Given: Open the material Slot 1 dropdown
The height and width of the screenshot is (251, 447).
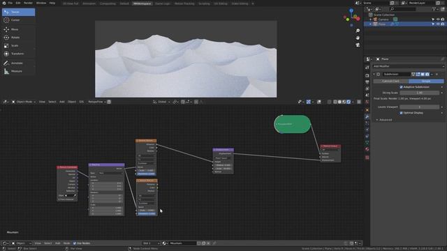Looking at the screenshot, I should click(x=151, y=243).
